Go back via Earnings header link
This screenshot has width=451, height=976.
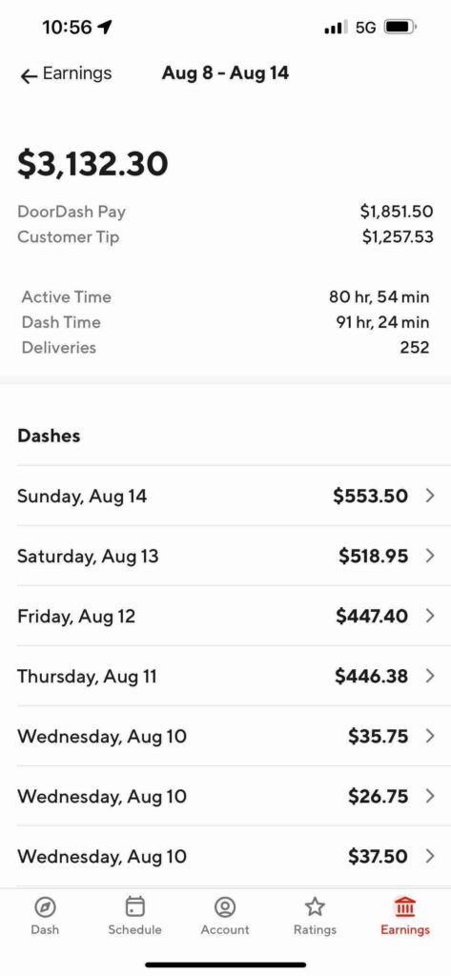tap(77, 73)
